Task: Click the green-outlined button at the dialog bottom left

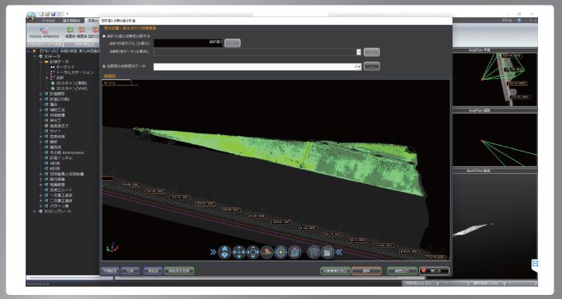Action: coord(179,271)
